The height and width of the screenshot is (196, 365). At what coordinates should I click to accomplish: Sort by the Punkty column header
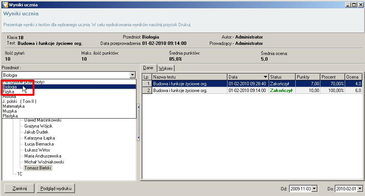click(308, 77)
